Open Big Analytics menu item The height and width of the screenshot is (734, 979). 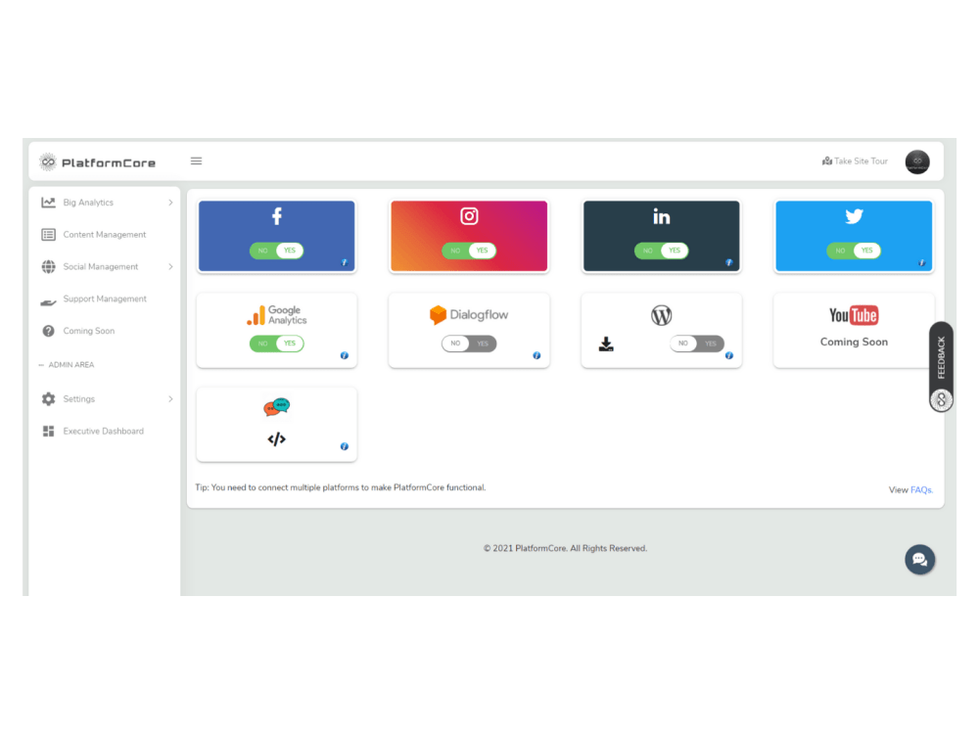(x=105, y=203)
